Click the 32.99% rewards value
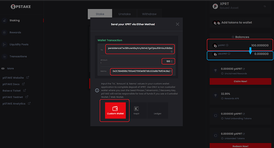This screenshot has width=274, height=148. (x=226, y=94)
